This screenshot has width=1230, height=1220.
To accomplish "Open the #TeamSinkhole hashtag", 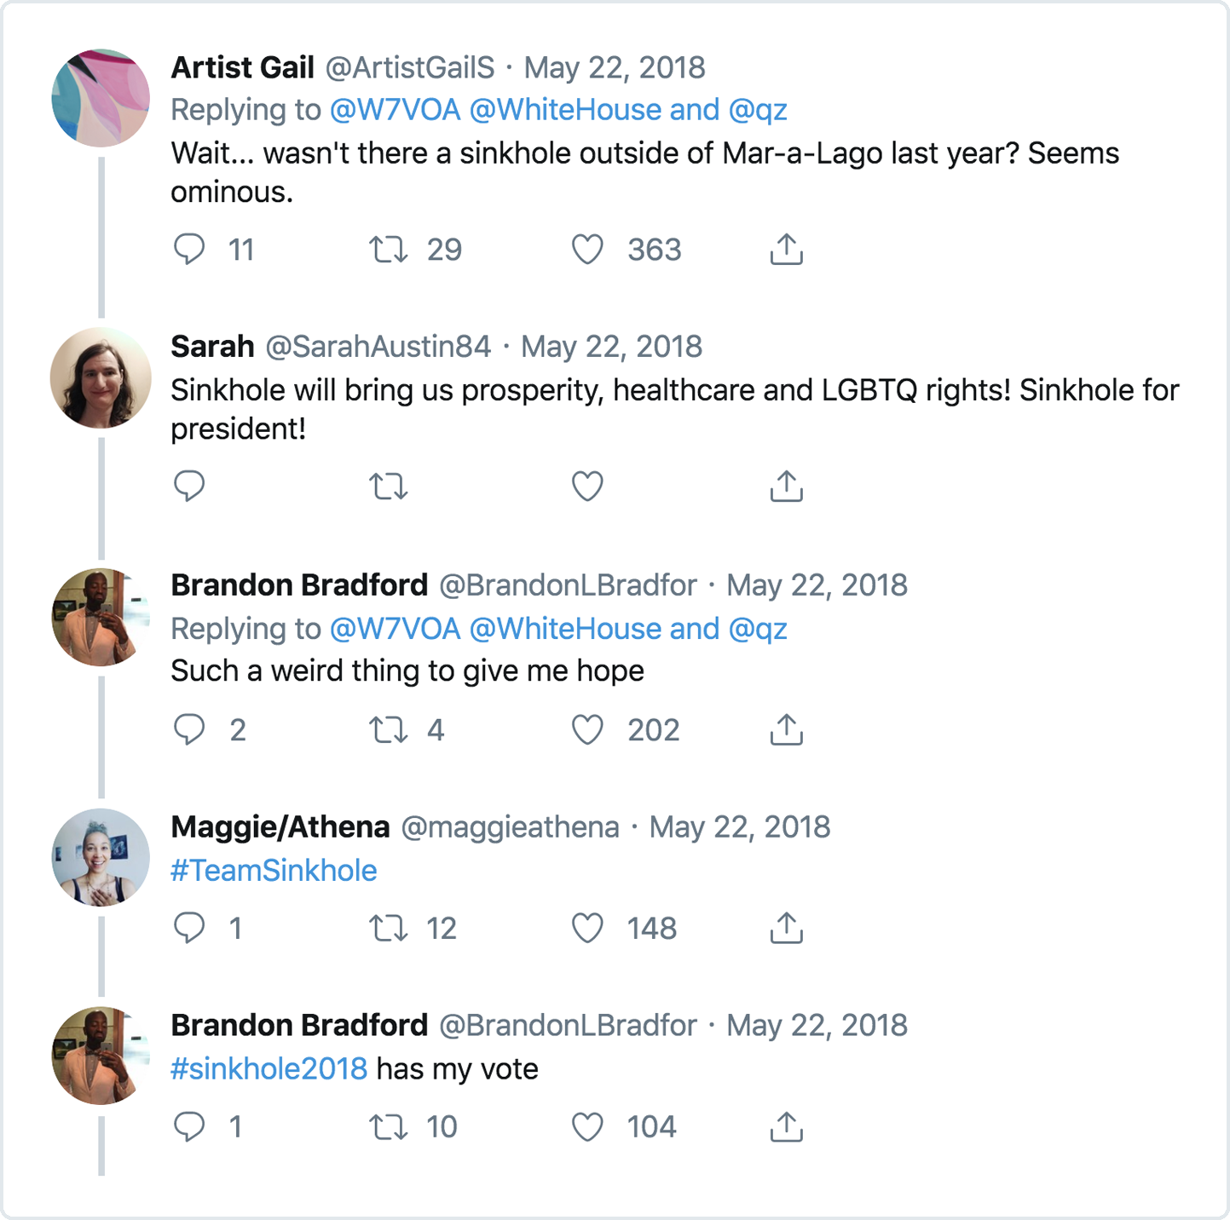I will coord(274,871).
